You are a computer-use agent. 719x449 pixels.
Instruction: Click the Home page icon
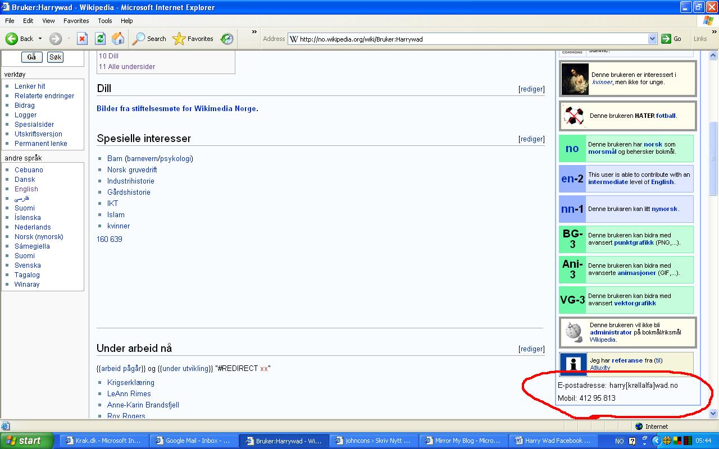(118, 39)
